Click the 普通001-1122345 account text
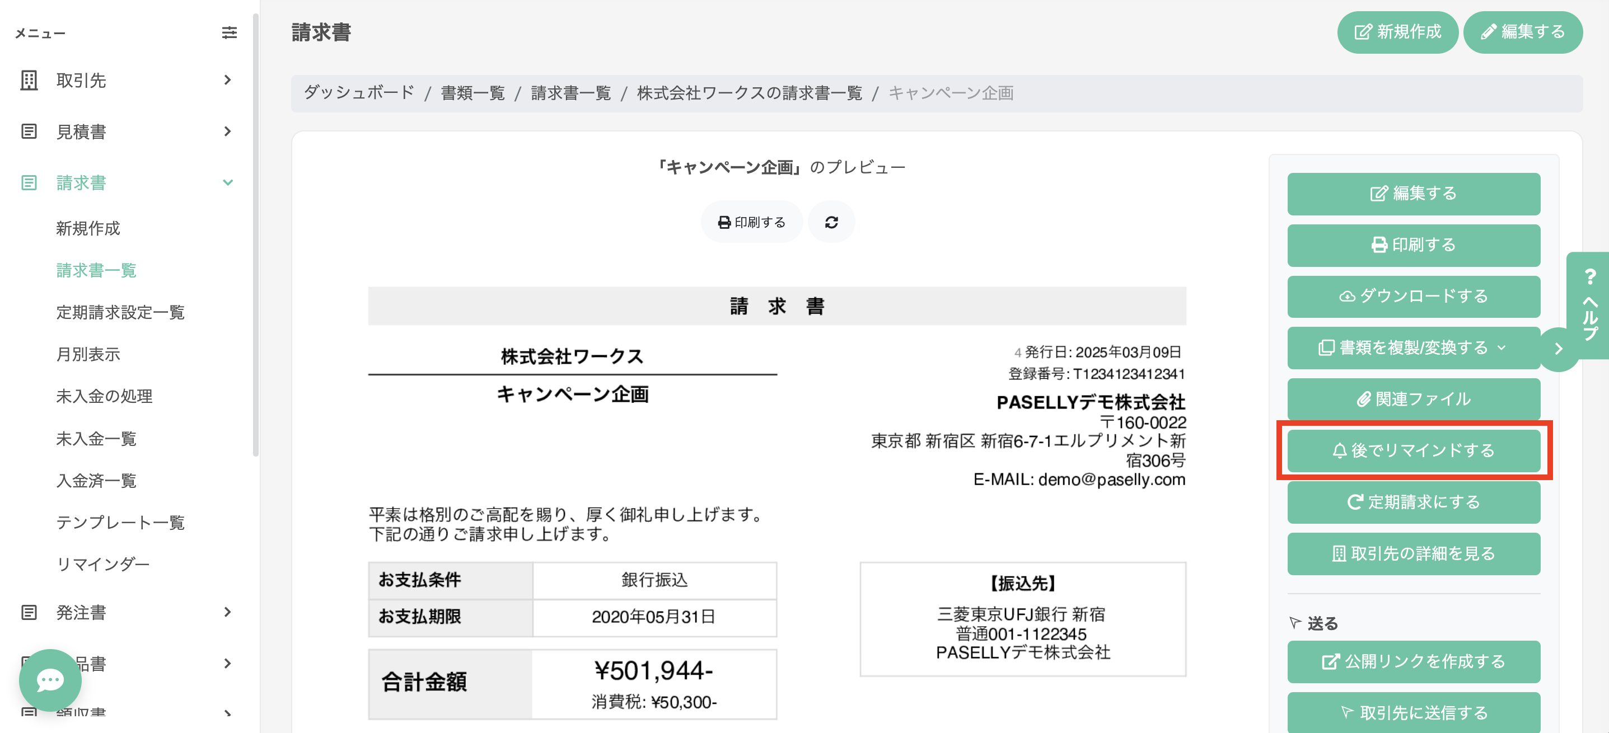Viewport: 1609px width, 733px height. click(x=1021, y=634)
